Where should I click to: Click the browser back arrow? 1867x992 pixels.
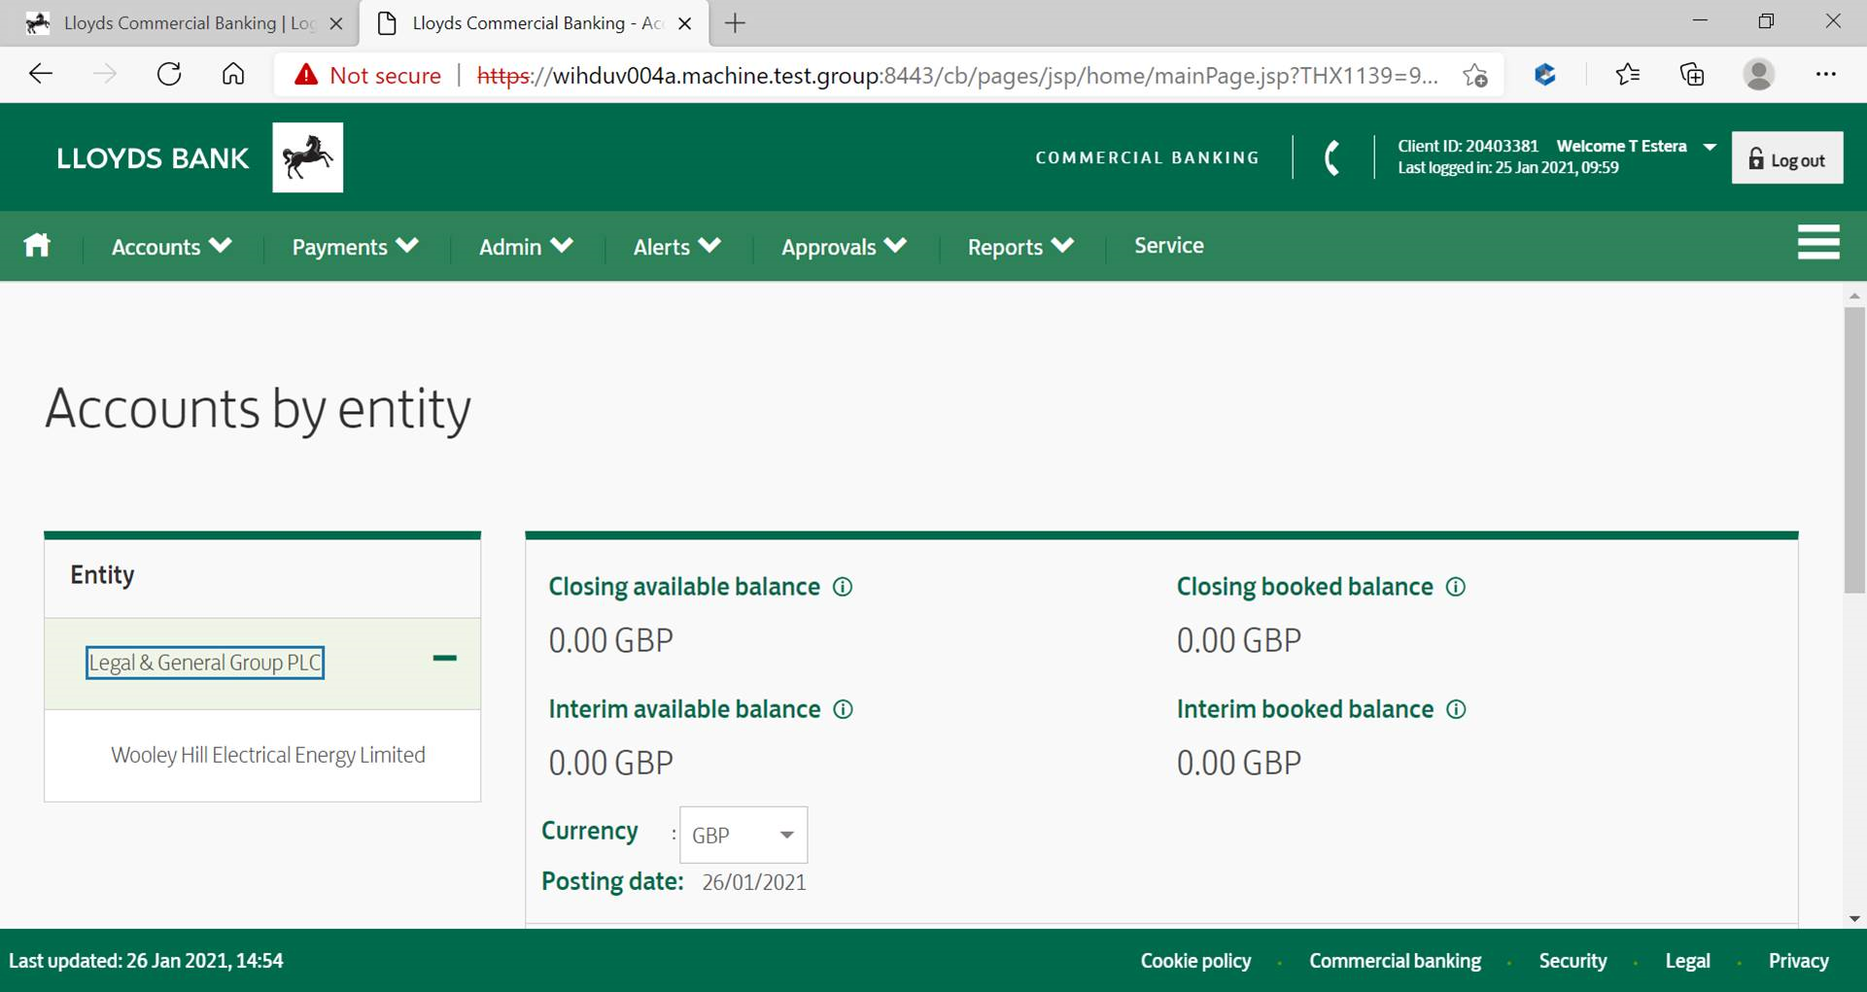tap(41, 74)
